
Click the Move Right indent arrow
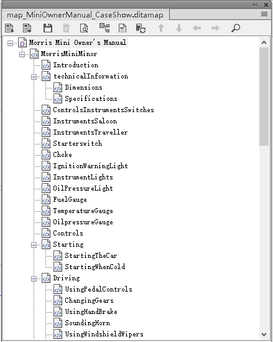215,28
